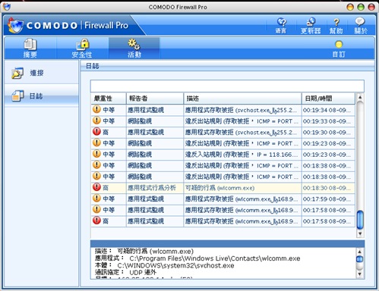Click the wlcomm.exe application path text
This screenshot has width=379, height=291.
click(215, 258)
